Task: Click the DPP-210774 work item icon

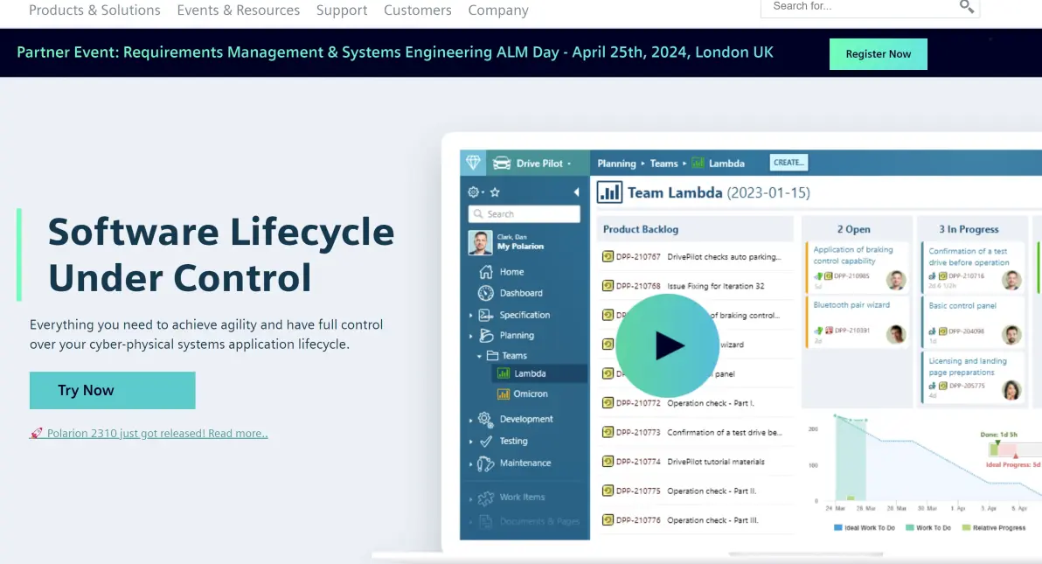Action: 608,461
